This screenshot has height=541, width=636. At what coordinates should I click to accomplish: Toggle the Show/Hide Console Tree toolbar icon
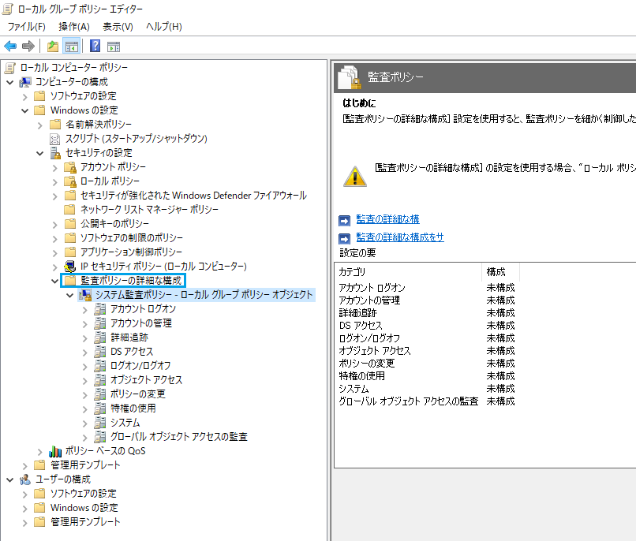point(71,47)
